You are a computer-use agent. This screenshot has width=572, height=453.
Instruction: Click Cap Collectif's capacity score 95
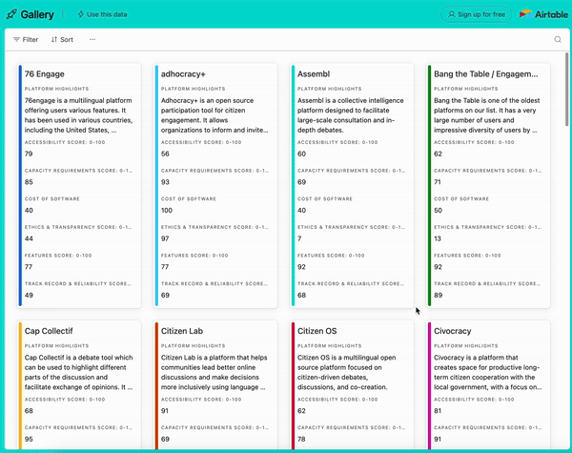coord(29,439)
